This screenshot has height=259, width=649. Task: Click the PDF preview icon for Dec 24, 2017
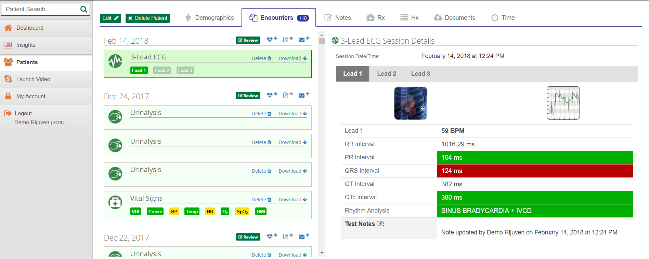coord(288,95)
